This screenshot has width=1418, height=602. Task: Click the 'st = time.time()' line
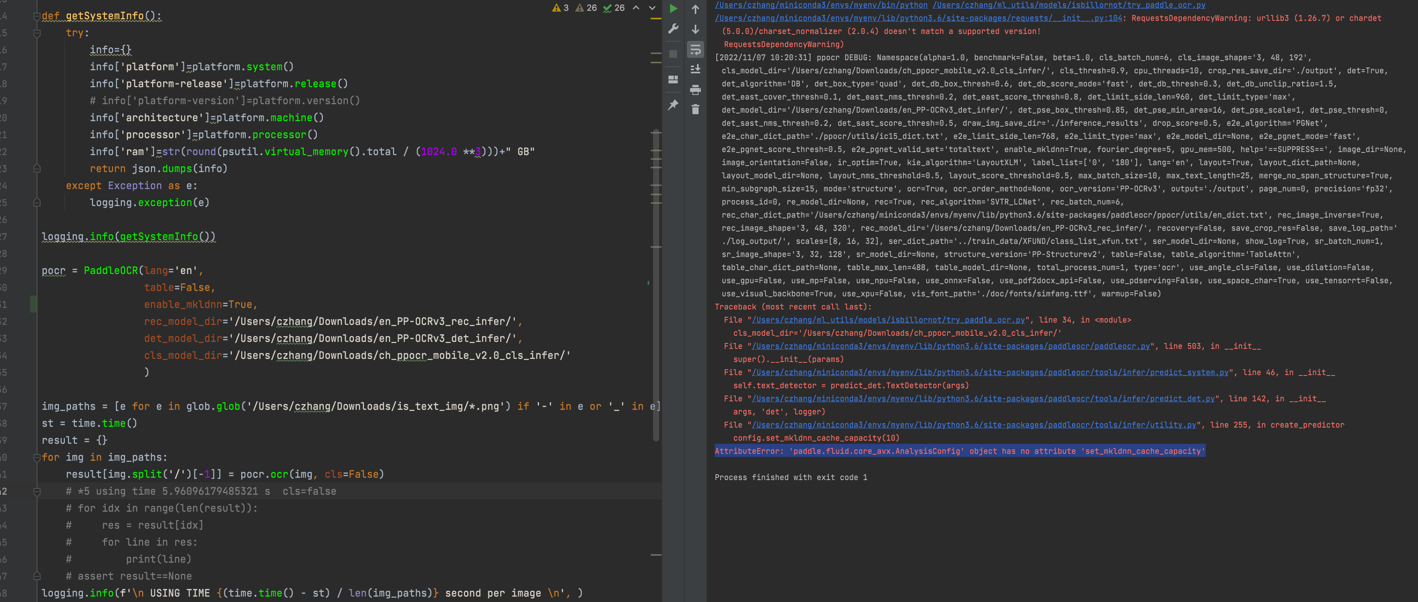pos(89,423)
